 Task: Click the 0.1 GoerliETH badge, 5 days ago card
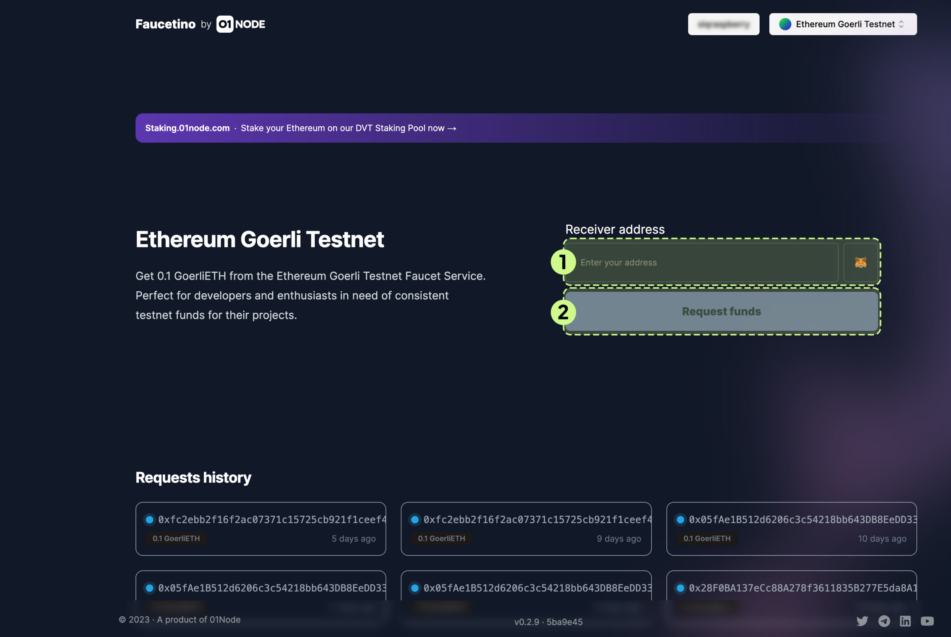(176, 538)
